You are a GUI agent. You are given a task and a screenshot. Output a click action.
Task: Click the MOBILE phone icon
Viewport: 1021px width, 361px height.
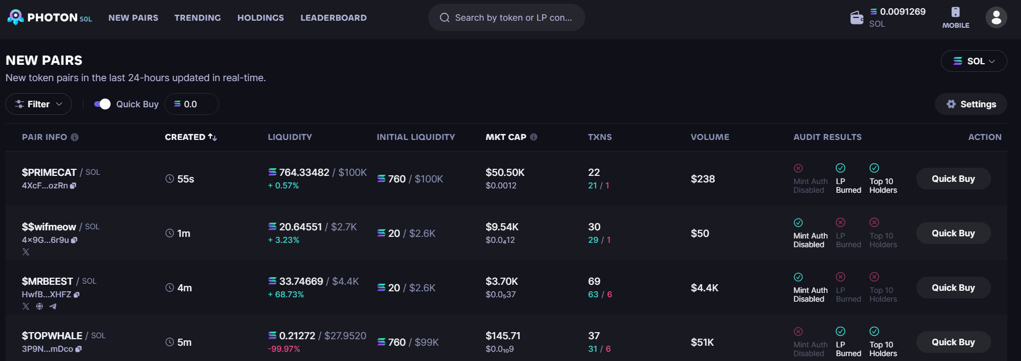[x=955, y=13]
